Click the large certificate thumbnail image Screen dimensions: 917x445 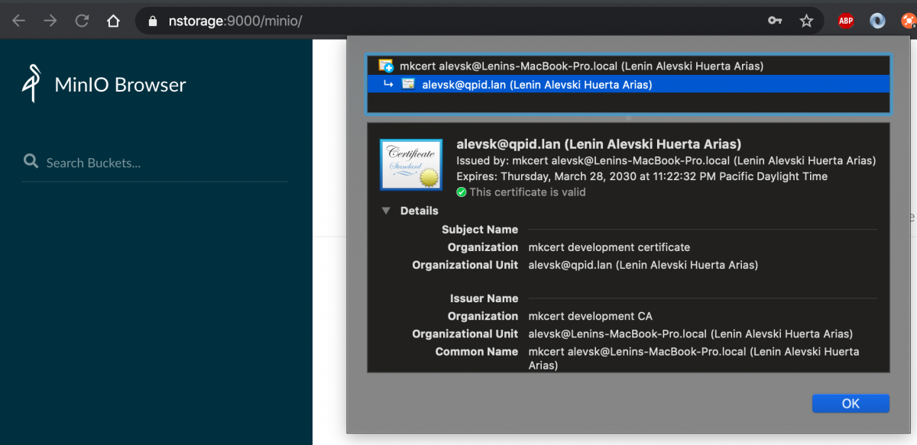[411, 165]
